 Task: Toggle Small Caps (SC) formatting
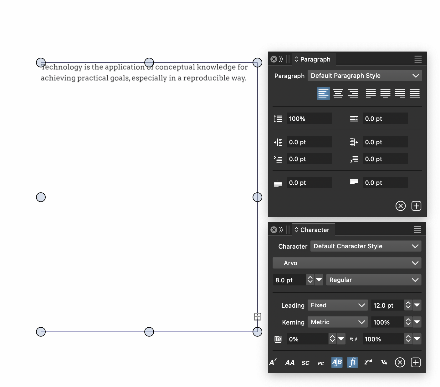pos(305,363)
